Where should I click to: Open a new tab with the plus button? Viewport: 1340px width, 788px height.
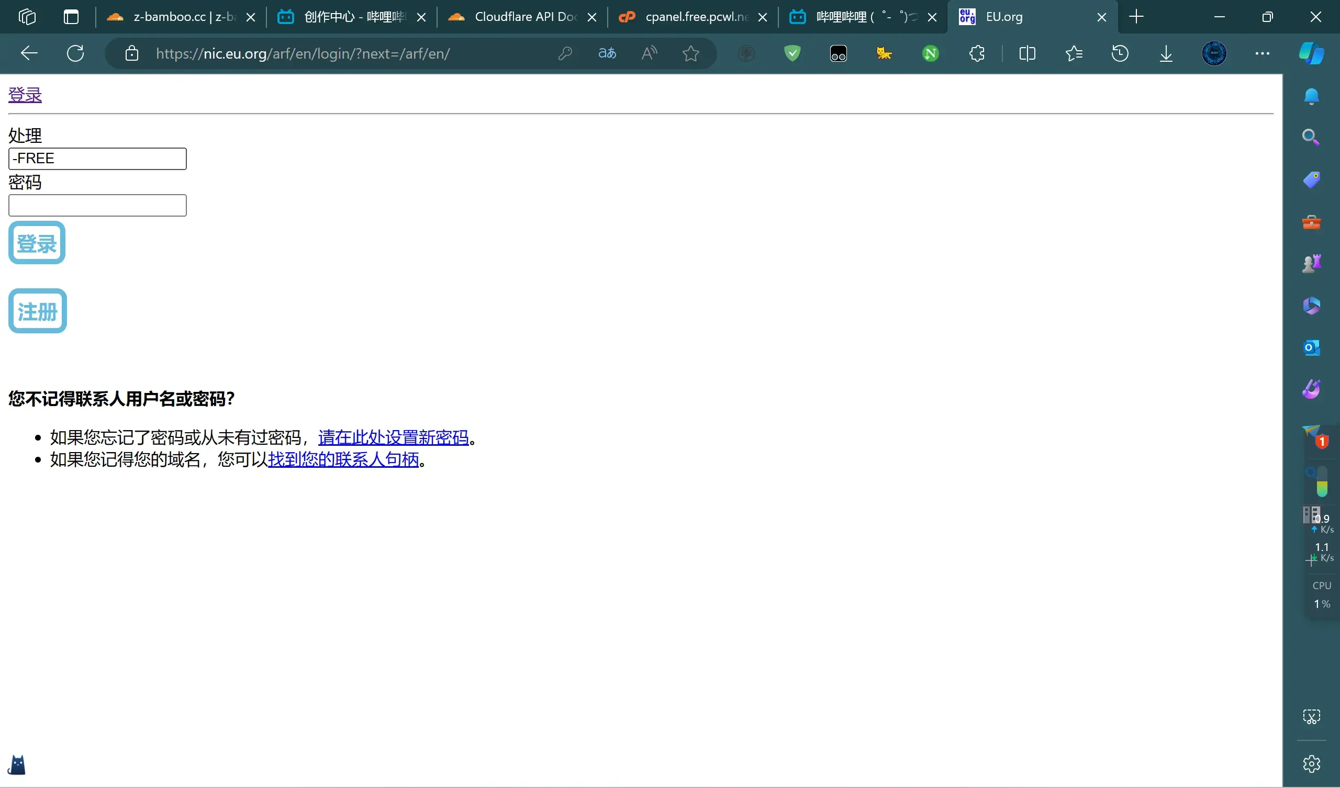coord(1136,17)
